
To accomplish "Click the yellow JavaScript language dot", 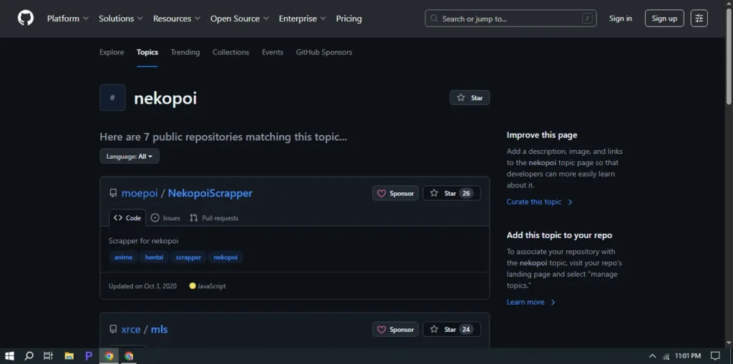I will [x=192, y=286].
